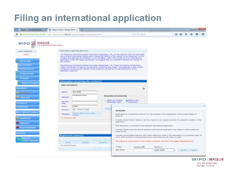Open Related Design(s) sidebar item

point(28,83)
